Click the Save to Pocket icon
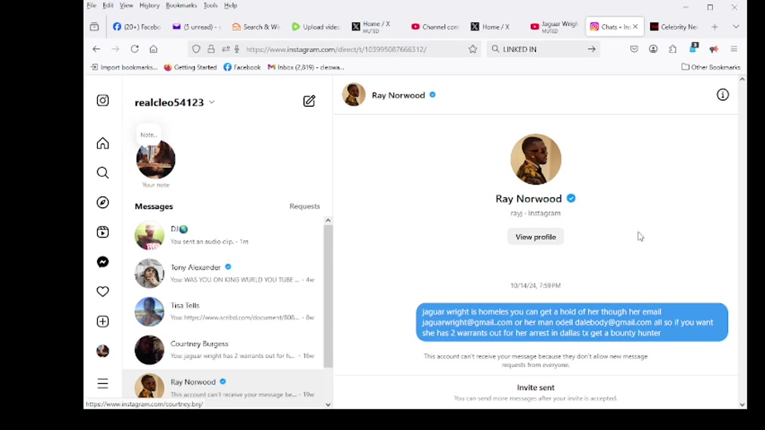Viewport: 765px width, 430px height. pos(634,49)
